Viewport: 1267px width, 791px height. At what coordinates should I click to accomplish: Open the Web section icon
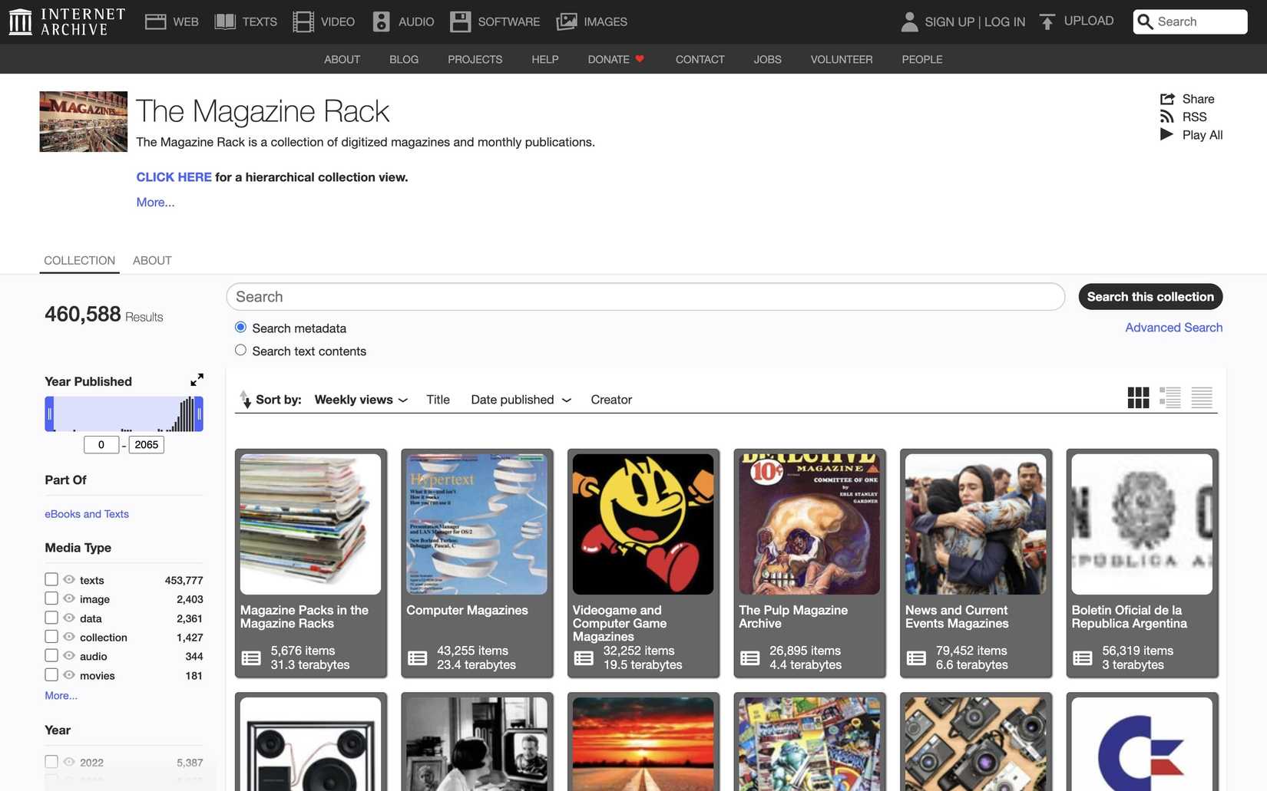click(x=156, y=21)
